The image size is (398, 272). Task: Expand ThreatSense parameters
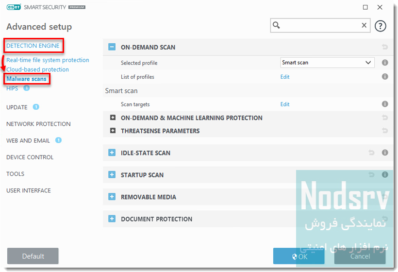pos(113,131)
